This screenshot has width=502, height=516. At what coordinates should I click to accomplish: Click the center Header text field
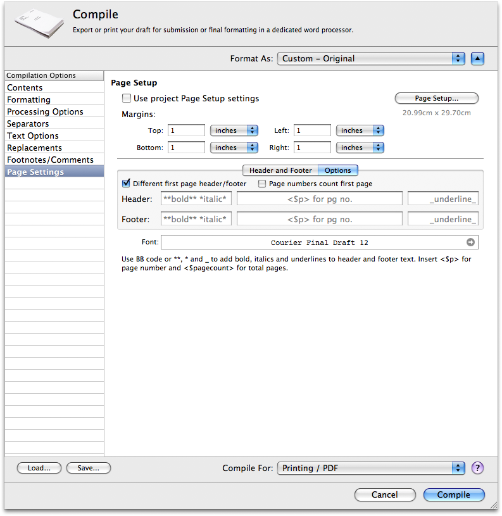tap(319, 199)
